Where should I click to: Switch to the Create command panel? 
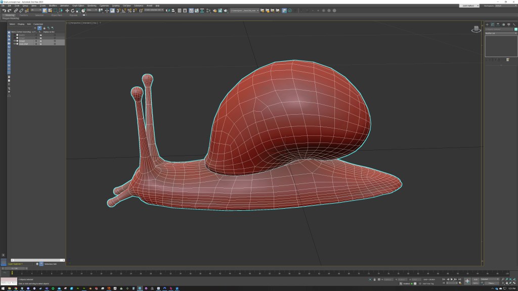pyautogui.click(x=487, y=24)
